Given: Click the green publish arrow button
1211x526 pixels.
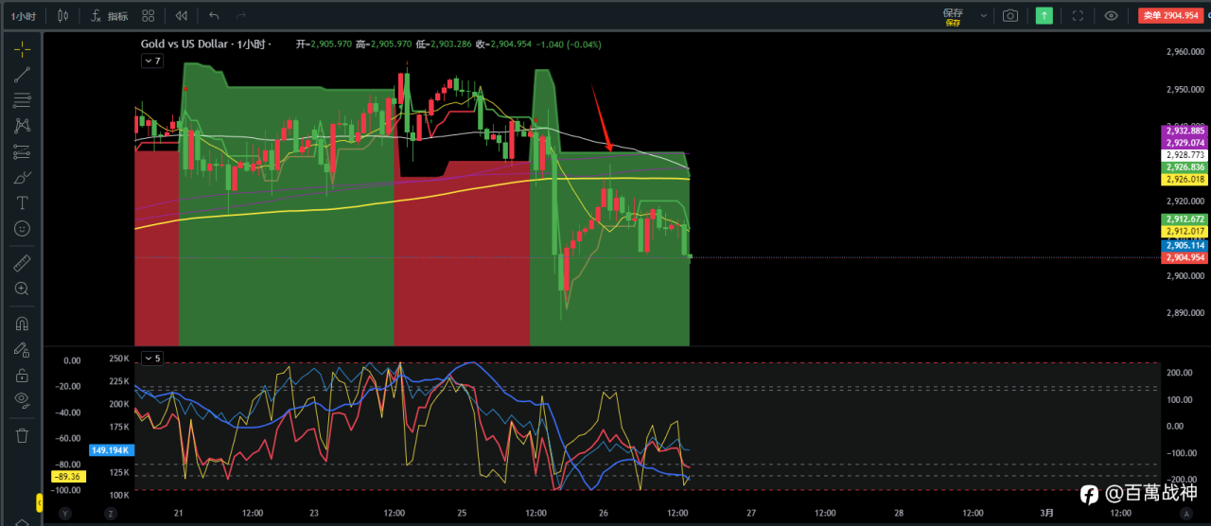Looking at the screenshot, I should coord(1044,16).
